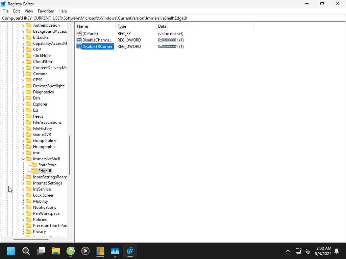Sort by the Type column header
Image resolution: width=346 pixels, height=259 pixels.
pos(136,26)
